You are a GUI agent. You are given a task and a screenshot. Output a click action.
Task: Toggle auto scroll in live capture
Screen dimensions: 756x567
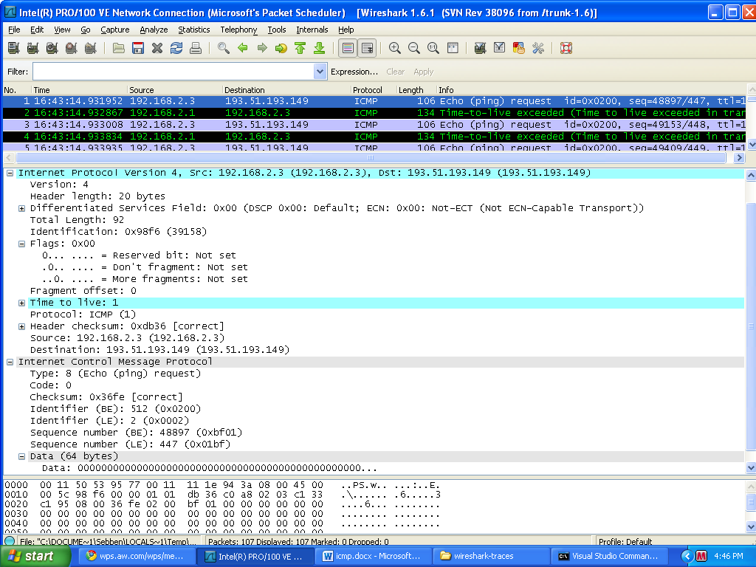pyautogui.click(x=367, y=48)
